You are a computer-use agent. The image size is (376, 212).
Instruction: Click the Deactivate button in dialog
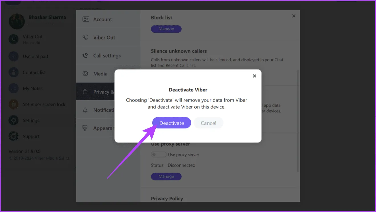[x=171, y=123]
